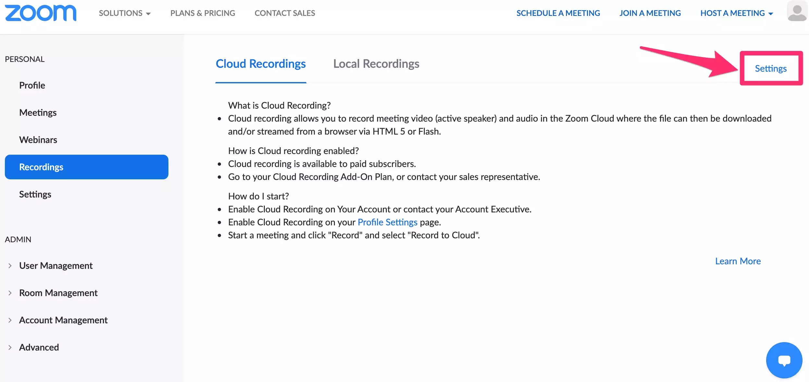Switch to Local Recordings tab
This screenshot has height=382, width=809.
[x=376, y=64]
